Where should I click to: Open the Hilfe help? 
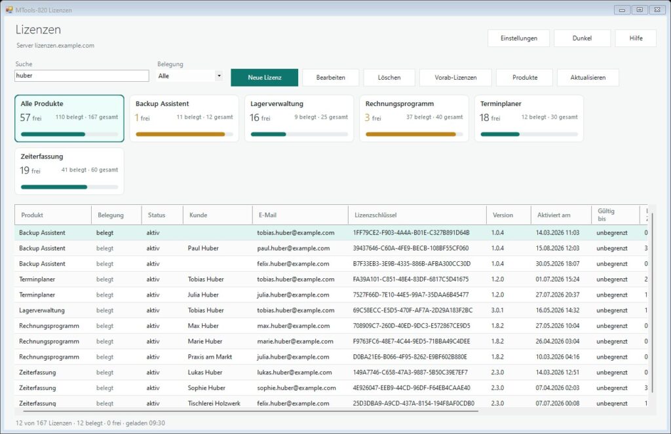coord(636,38)
